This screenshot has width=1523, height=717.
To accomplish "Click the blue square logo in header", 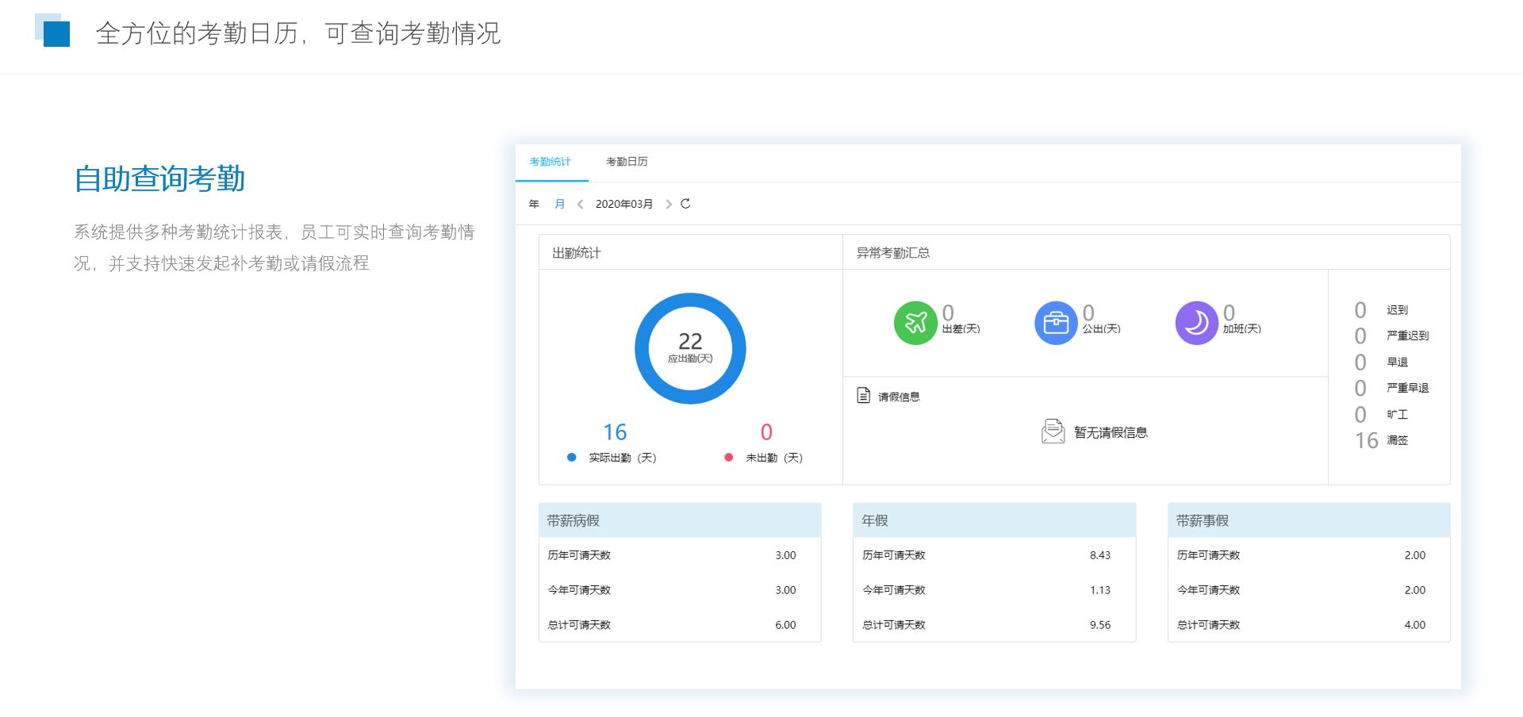I will click(55, 33).
